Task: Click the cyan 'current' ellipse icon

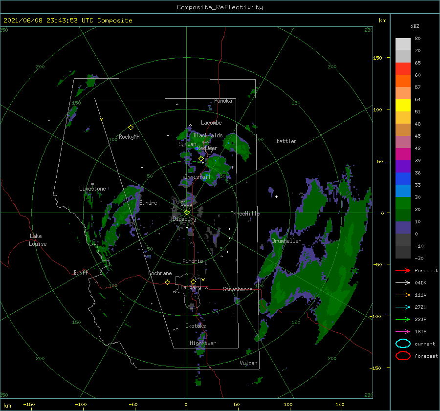Action: point(403,344)
